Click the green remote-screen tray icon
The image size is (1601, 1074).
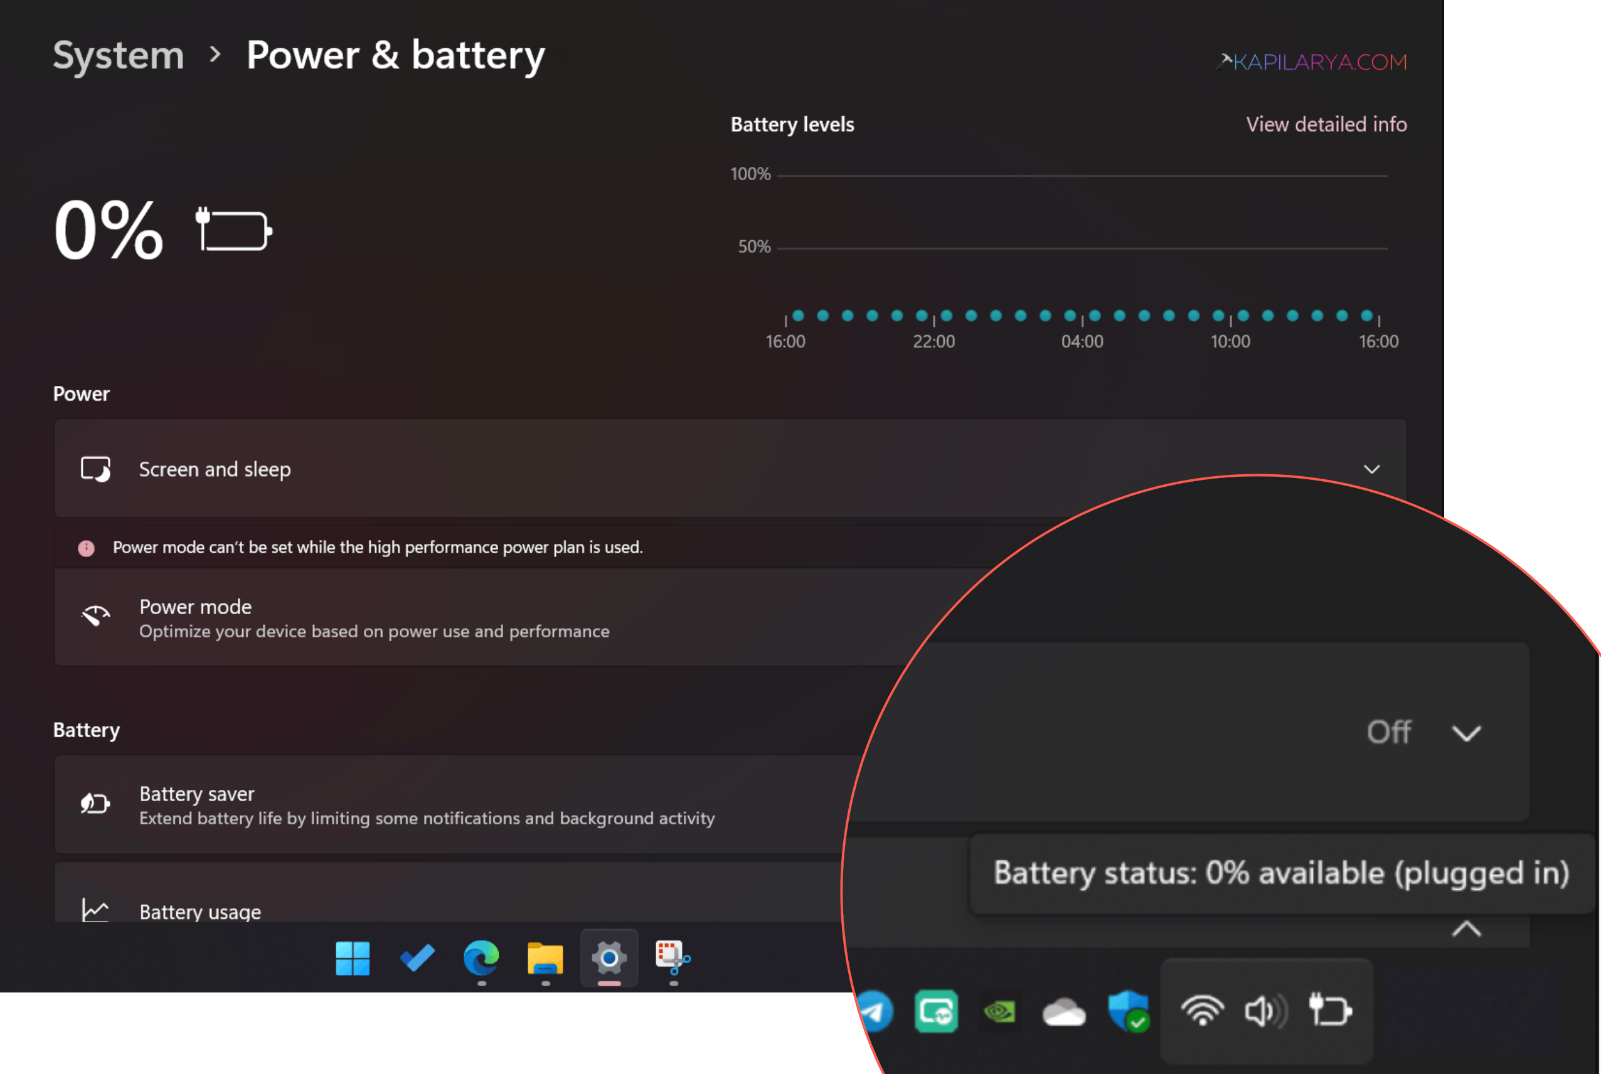coord(936,1011)
